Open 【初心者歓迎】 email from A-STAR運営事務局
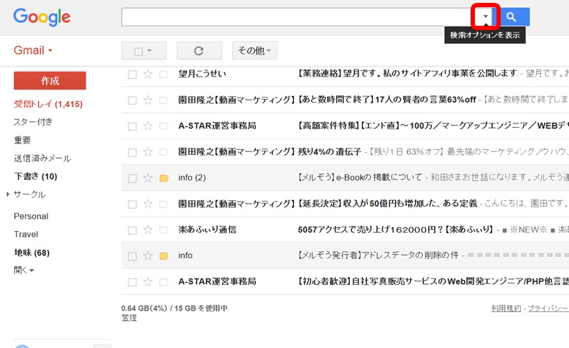Image resolution: width=569 pixels, height=348 pixels. [432, 281]
